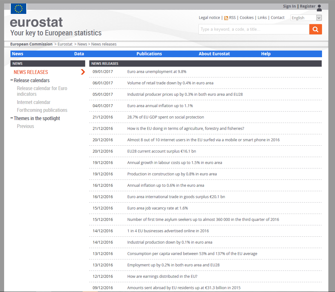The width and height of the screenshot is (335, 292).
Task: Click into the keyword search field
Action: [254, 29]
